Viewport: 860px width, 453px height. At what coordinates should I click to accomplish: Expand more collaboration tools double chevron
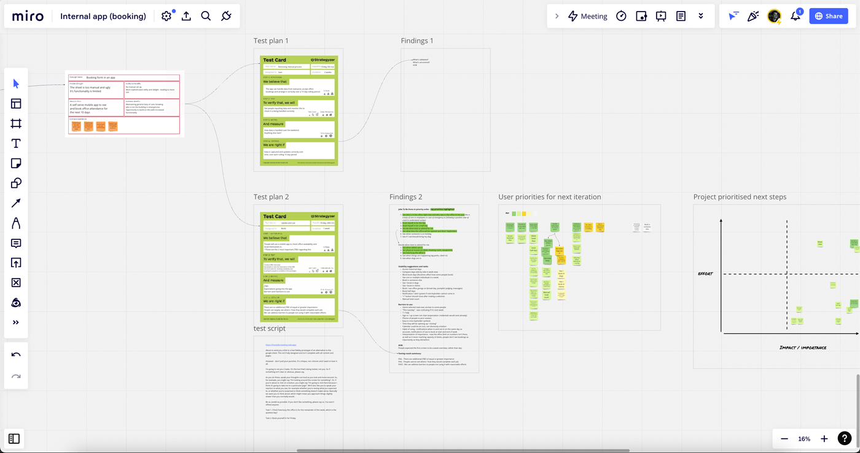(x=701, y=17)
